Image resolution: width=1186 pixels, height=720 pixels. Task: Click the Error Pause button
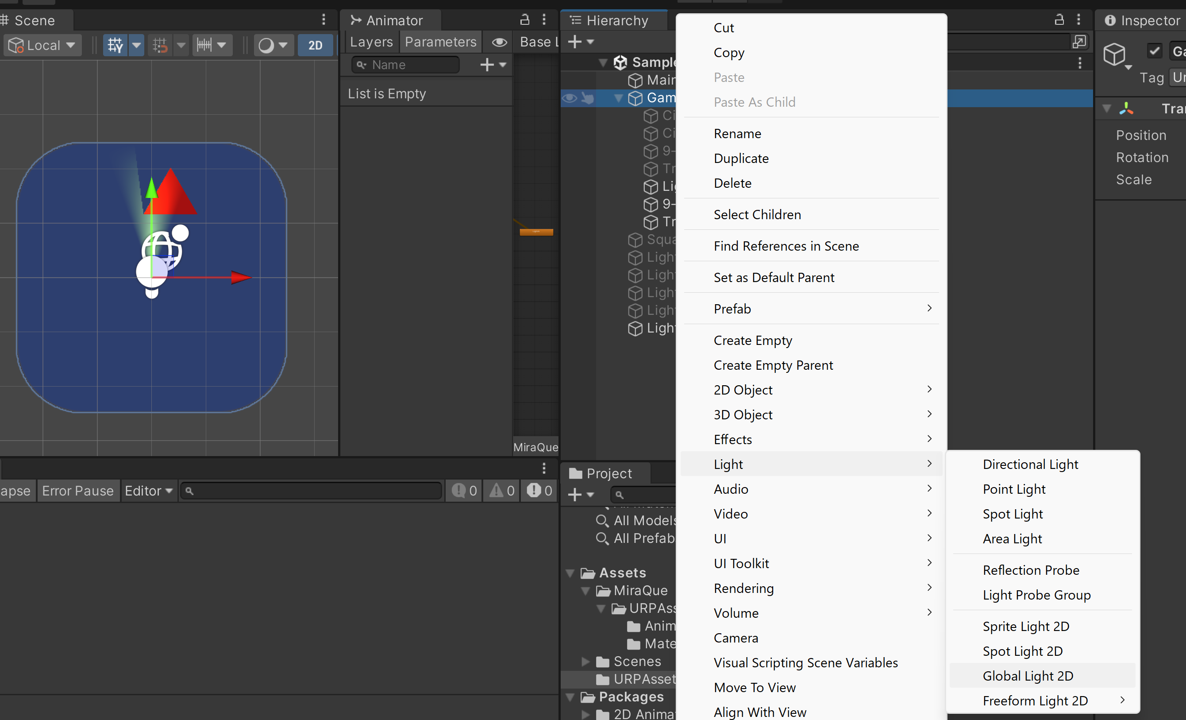tap(77, 491)
